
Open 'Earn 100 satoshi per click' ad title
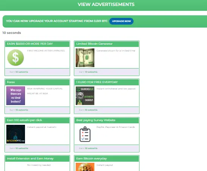(x=24, y=120)
